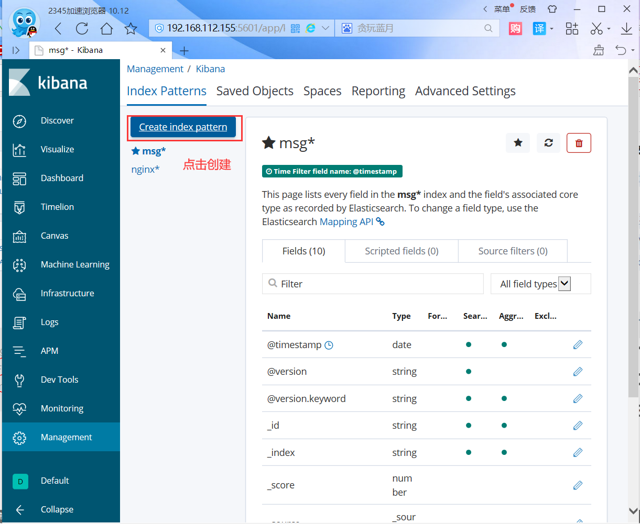The image size is (640, 524).
Task: Edit the _score field pencil icon
Action: (x=578, y=485)
